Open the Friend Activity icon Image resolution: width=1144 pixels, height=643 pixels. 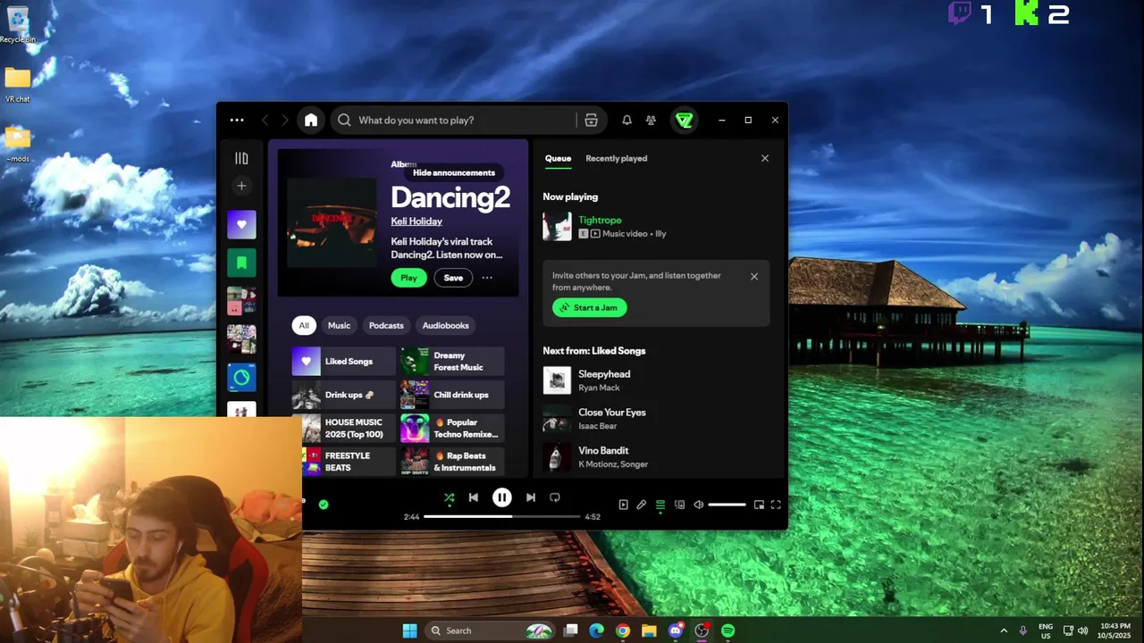pos(651,120)
